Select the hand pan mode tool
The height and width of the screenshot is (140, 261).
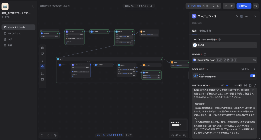pos(43,67)
